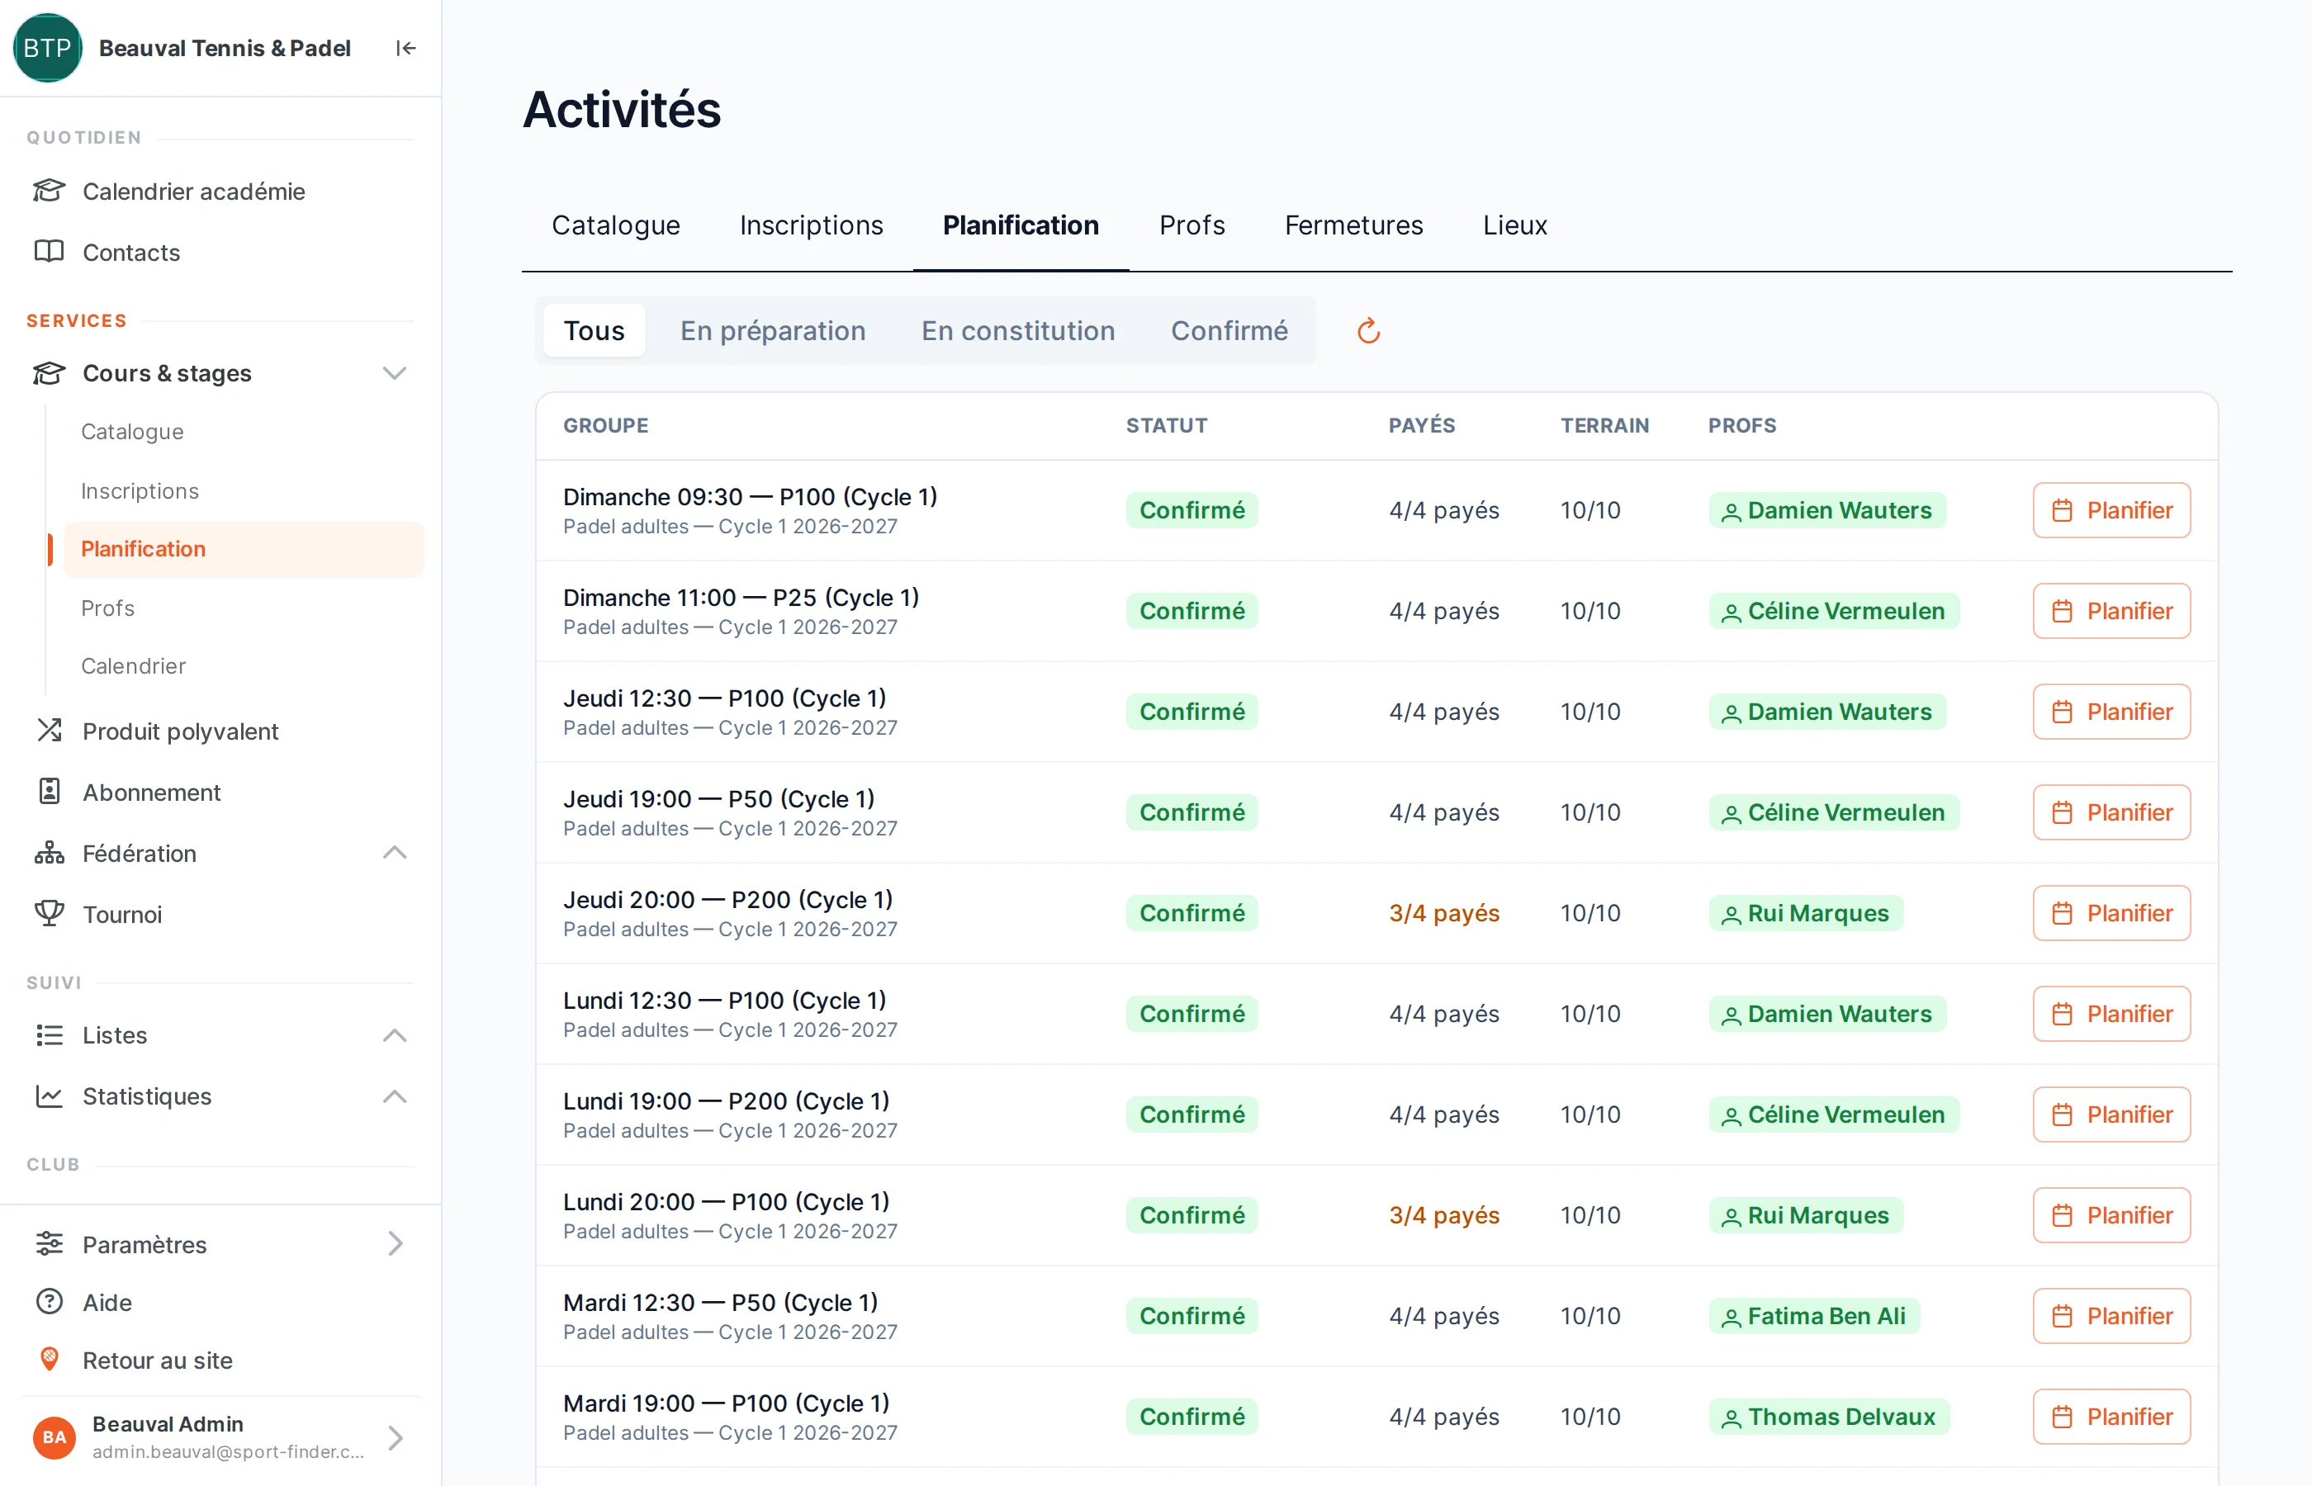Switch to the Catalogue tab
Viewport: 2312px width, 1486px height.
click(x=616, y=225)
